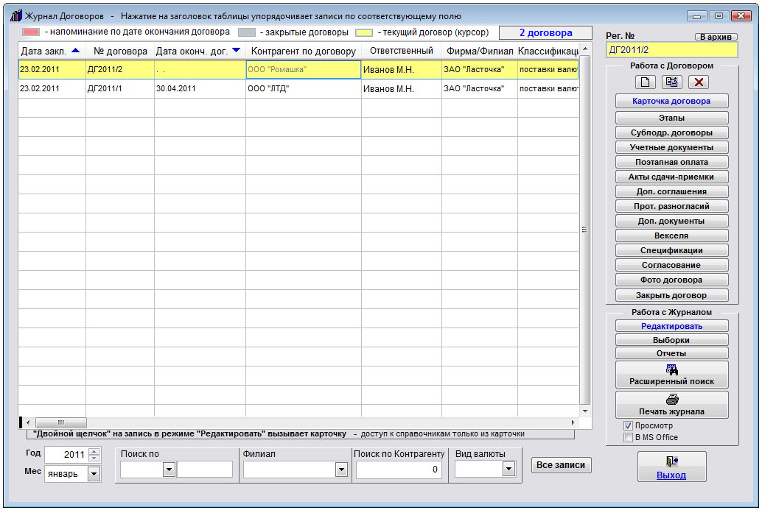Sort by Дата закл. column arrow
Image resolution: width=762 pixels, height=510 pixels.
75,51
